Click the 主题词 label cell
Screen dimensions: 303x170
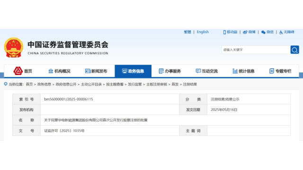[x=193, y=131]
